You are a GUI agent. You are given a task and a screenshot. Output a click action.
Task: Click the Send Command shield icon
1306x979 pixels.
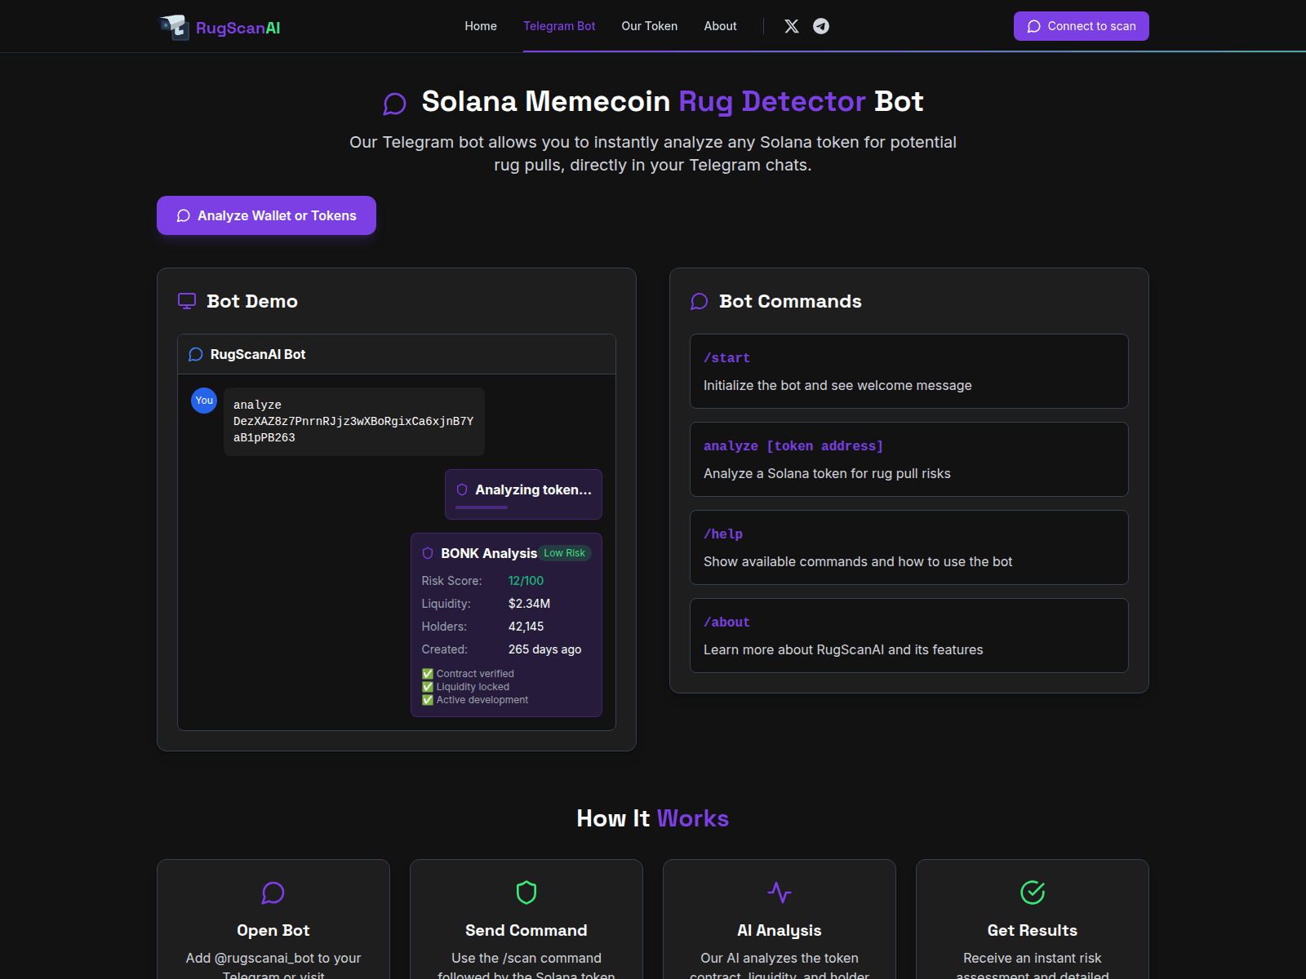[526, 893]
